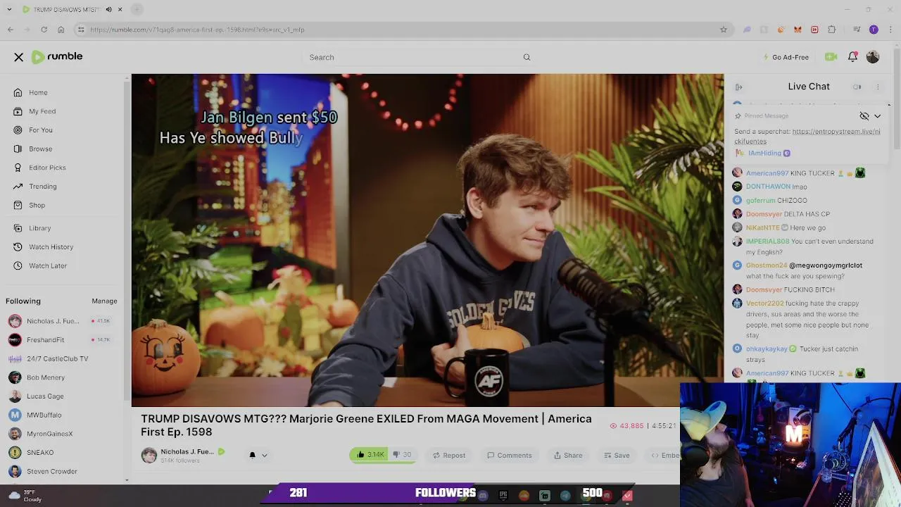Open the extensions puzzle icon

(x=831, y=30)
